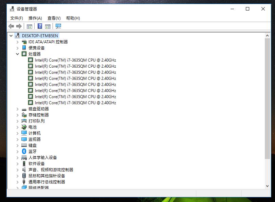
Task: Click the 电池 battery device icon
Action: point(23,127)
